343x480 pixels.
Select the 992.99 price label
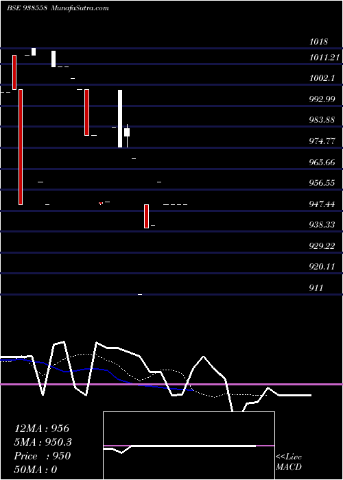322,99
